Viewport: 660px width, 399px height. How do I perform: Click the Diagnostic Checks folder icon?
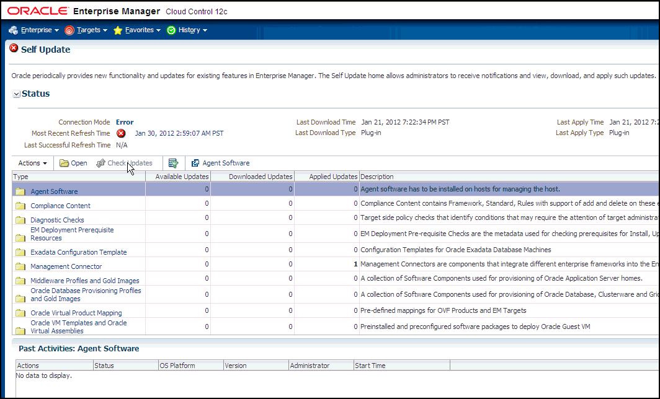(x=20, y=221)
